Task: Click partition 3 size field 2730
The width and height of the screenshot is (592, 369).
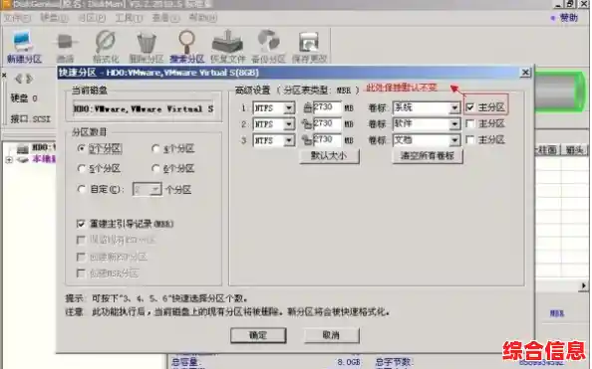Action: coord(327,140)
